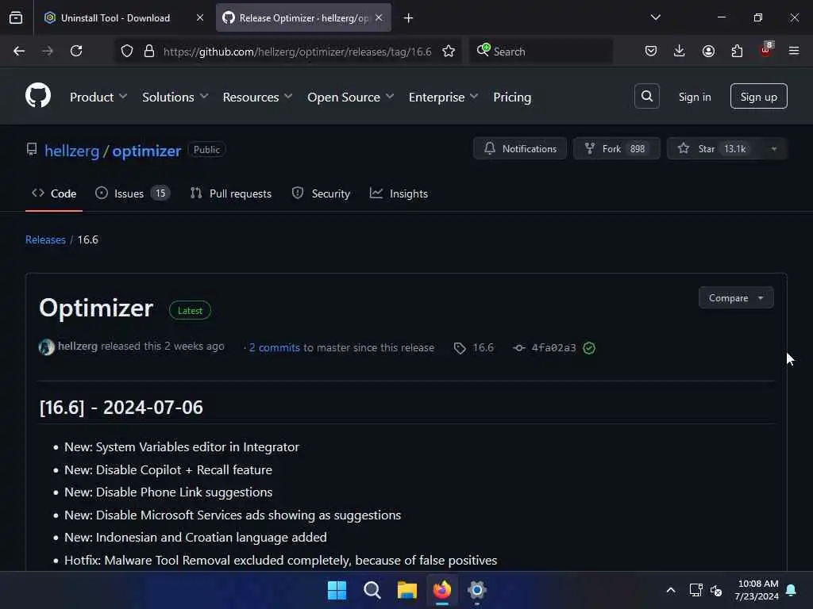Open the Issues tab
Image resolution: width=813 pixels, height=609 pixels.
coord(133,193)
